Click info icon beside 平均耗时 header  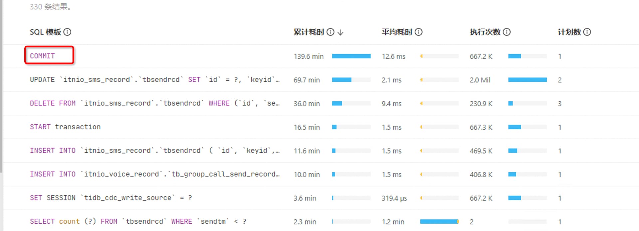click(x=419, y=32)
